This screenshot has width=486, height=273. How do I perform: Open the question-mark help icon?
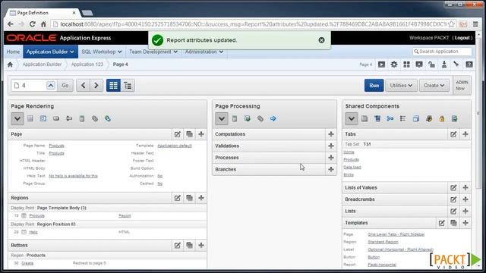469,64
